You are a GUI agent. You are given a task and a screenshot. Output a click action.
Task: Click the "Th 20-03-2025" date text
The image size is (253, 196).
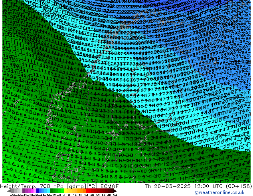coord(168,186)
